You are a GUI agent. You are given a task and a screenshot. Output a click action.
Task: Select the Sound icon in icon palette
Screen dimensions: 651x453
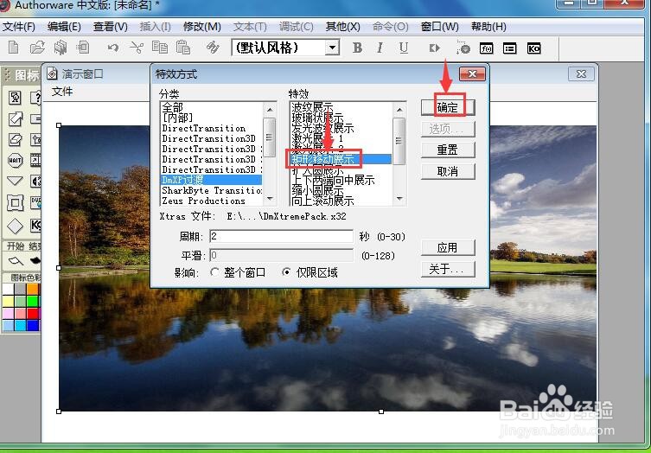[35, 181]
